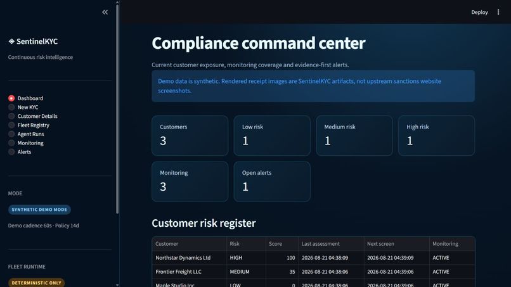This screenshot has height=287, width=511.
Task: Collapse the sidebar with double-chevron icon
Action: pyautogui.click(x=105, y=13)
